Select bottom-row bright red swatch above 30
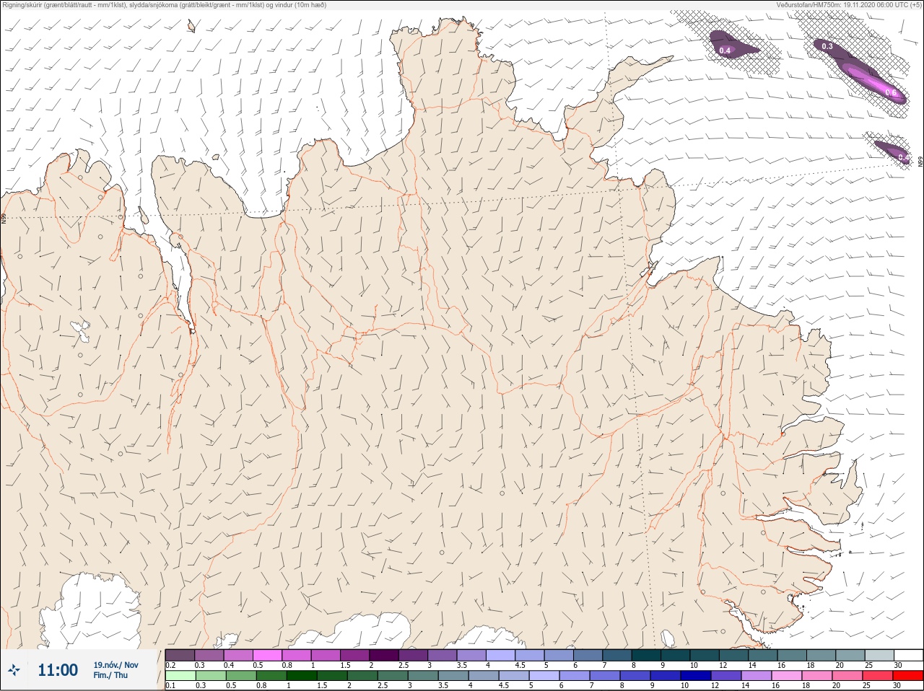Viewport: 924px width, 691px height. pyautogui.click(x=908, y=676)
